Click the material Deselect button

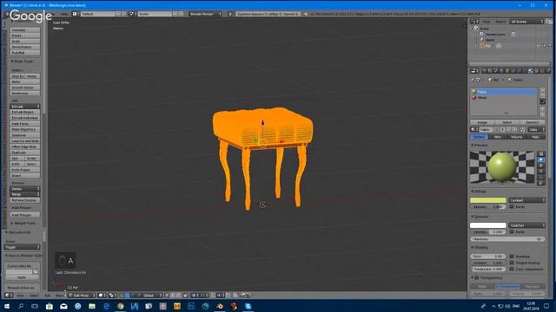(x=533, y=122)
